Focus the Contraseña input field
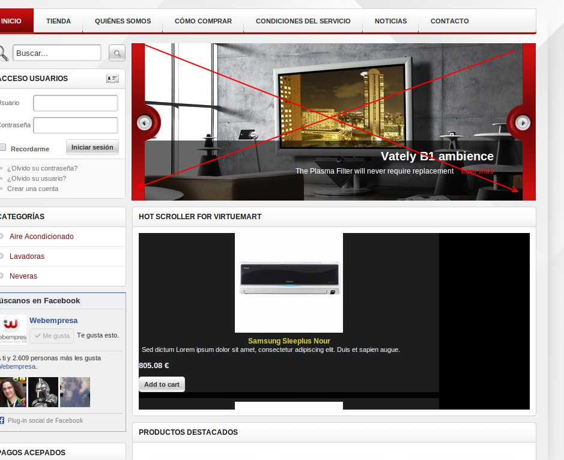The image size is (564, 460). [x=76, y=126]
